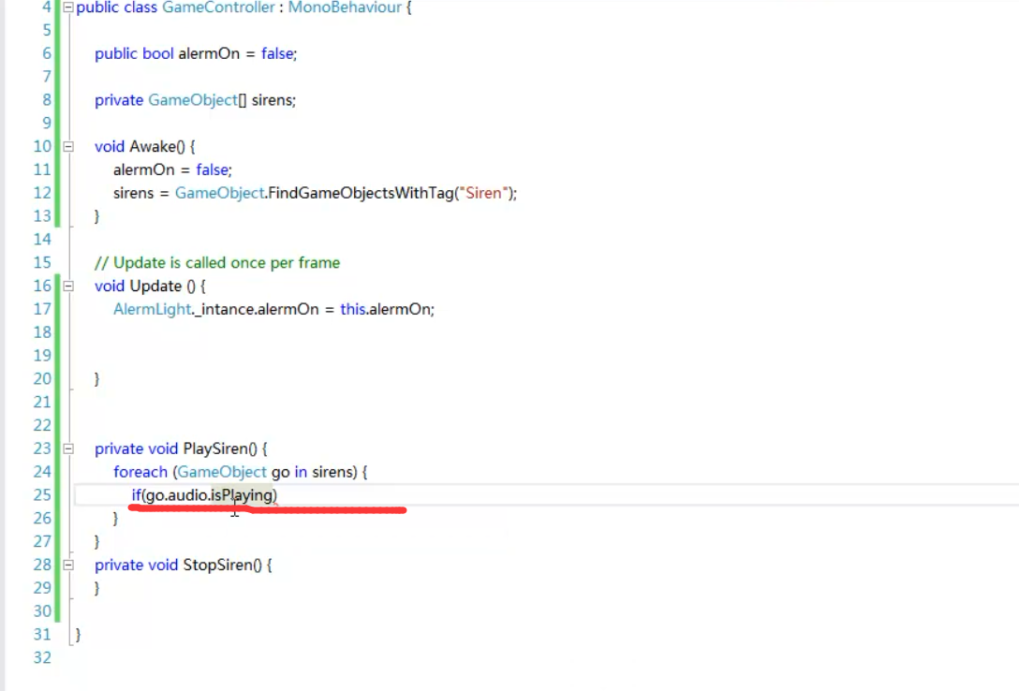Screen dimensions: 1019x691
Task: Collapse the PlaySiren method block
Action: (x=68, y=448)
